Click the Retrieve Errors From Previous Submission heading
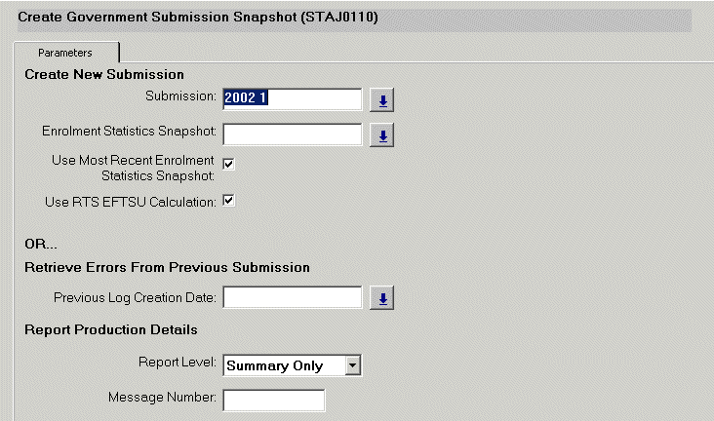The image size is (714, 421). click(167, 267)
